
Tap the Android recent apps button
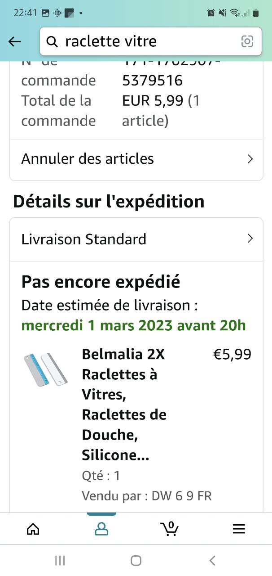[60, 560]
